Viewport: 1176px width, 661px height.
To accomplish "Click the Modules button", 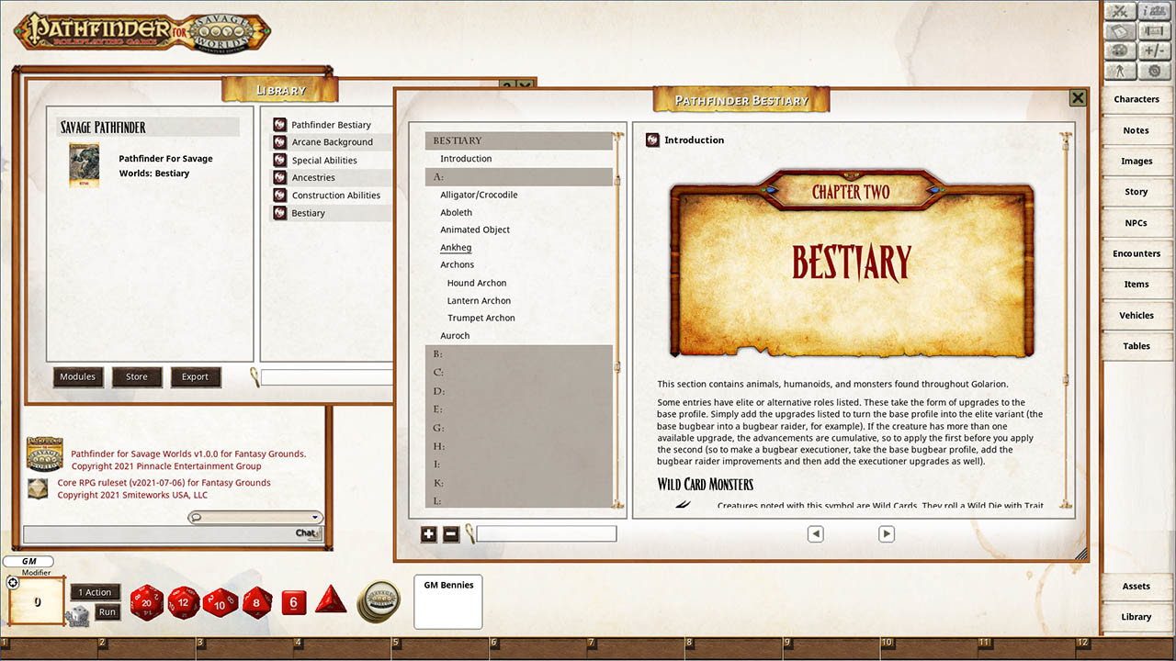I will (77, 376).
